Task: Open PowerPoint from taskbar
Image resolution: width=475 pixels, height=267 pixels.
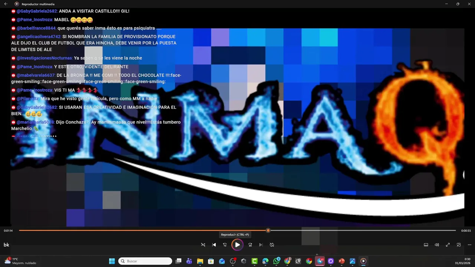Action: (x=341, y=261)
